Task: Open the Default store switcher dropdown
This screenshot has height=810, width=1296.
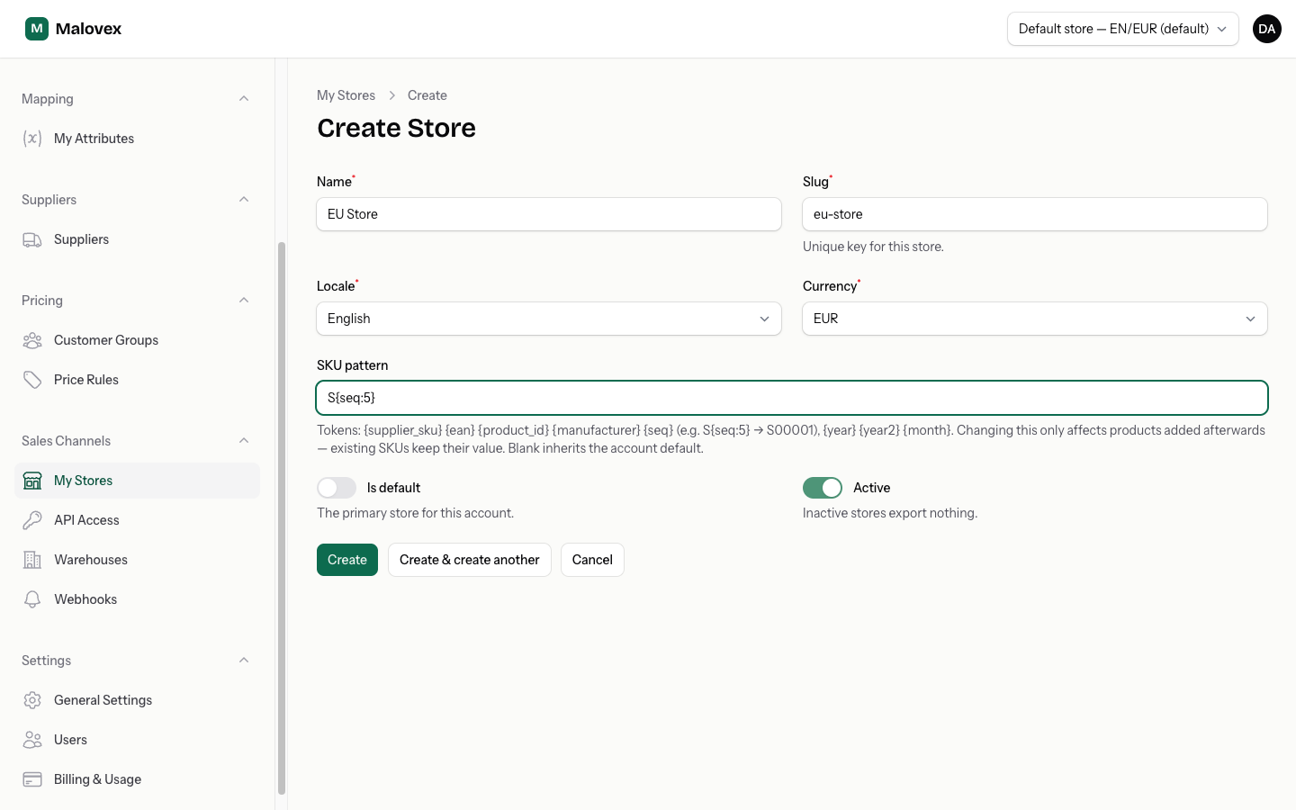Action: pyautogui.click(x=1123, y=29)
